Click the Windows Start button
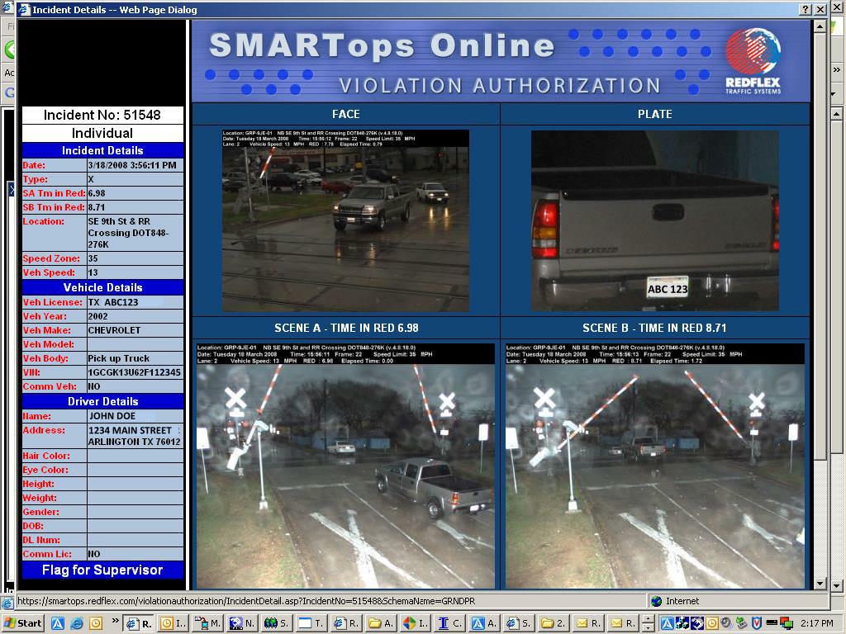This screenshot has height=634, width=846. [x=23, y=623]
